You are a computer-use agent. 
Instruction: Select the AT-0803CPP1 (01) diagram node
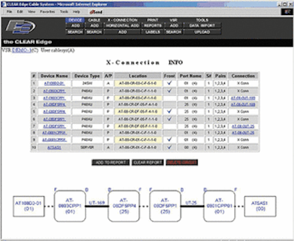pyautogui.click(x=70, y=206)
